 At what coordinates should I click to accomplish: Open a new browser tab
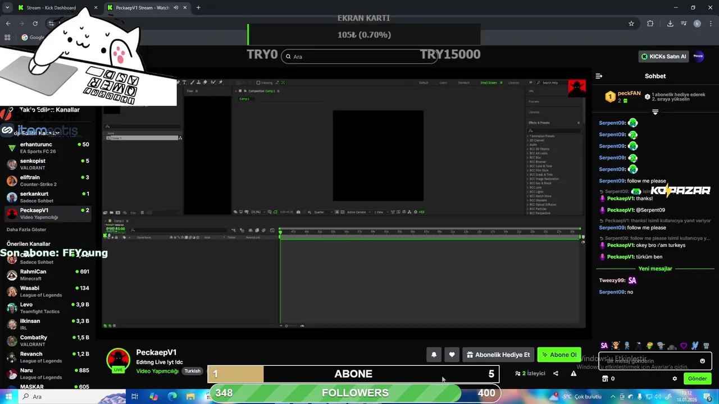point(198,8)
